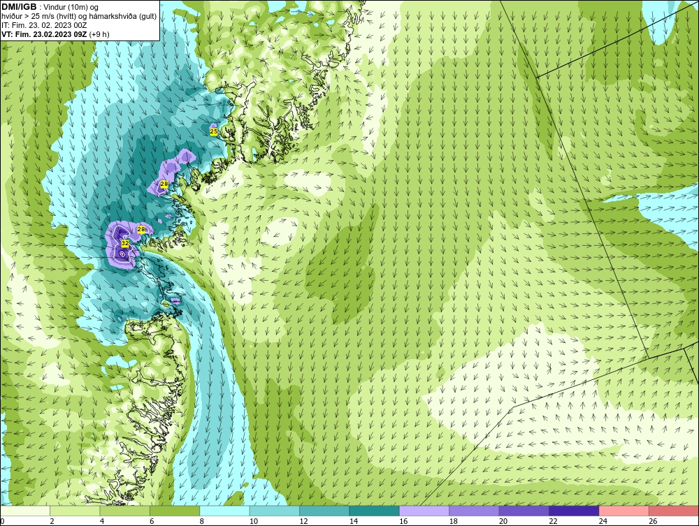
Task: Click the scale tick label 4
Action: tap(102, 521)
